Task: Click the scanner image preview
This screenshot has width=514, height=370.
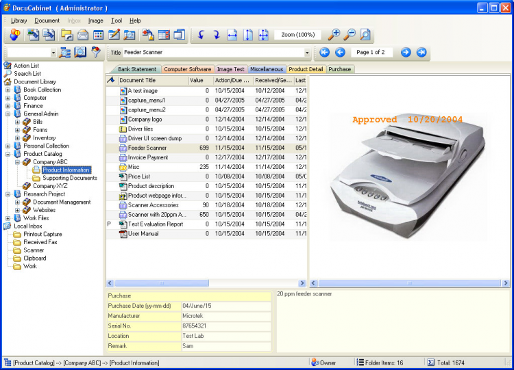Action: tap(408, 177)
